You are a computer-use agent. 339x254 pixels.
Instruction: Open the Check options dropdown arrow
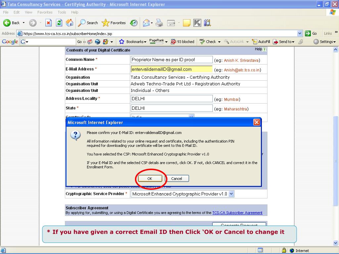(219, 42)
